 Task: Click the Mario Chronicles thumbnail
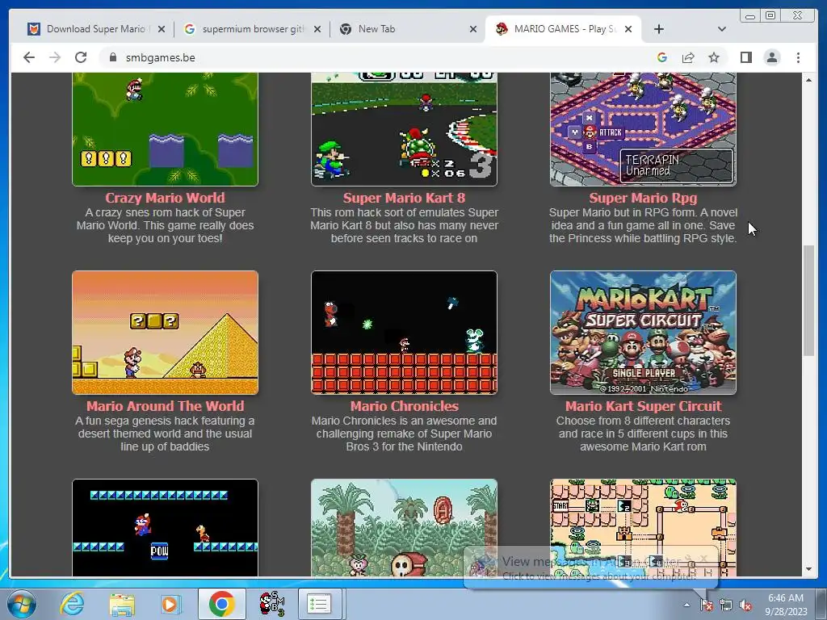click(x=404, y=333)
